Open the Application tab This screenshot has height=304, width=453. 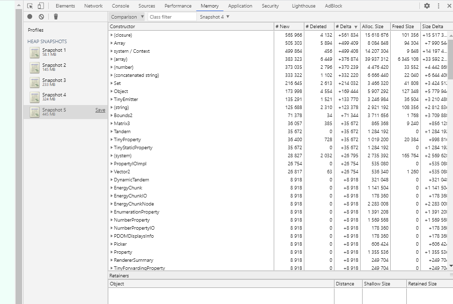pyautogui.click(x=240, y=6)
